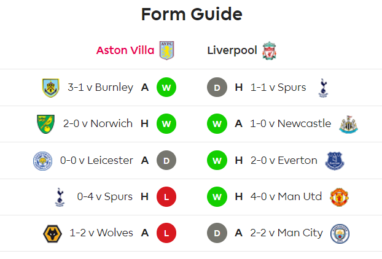Select the Liverpool team name
This screenshot has width=382, height=259.
[232, 50]
